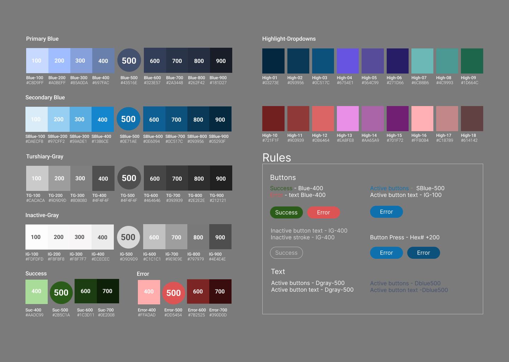Click 'Active buttons - Dgray-500' text
The image size is (509, 362).
point(308,283)
